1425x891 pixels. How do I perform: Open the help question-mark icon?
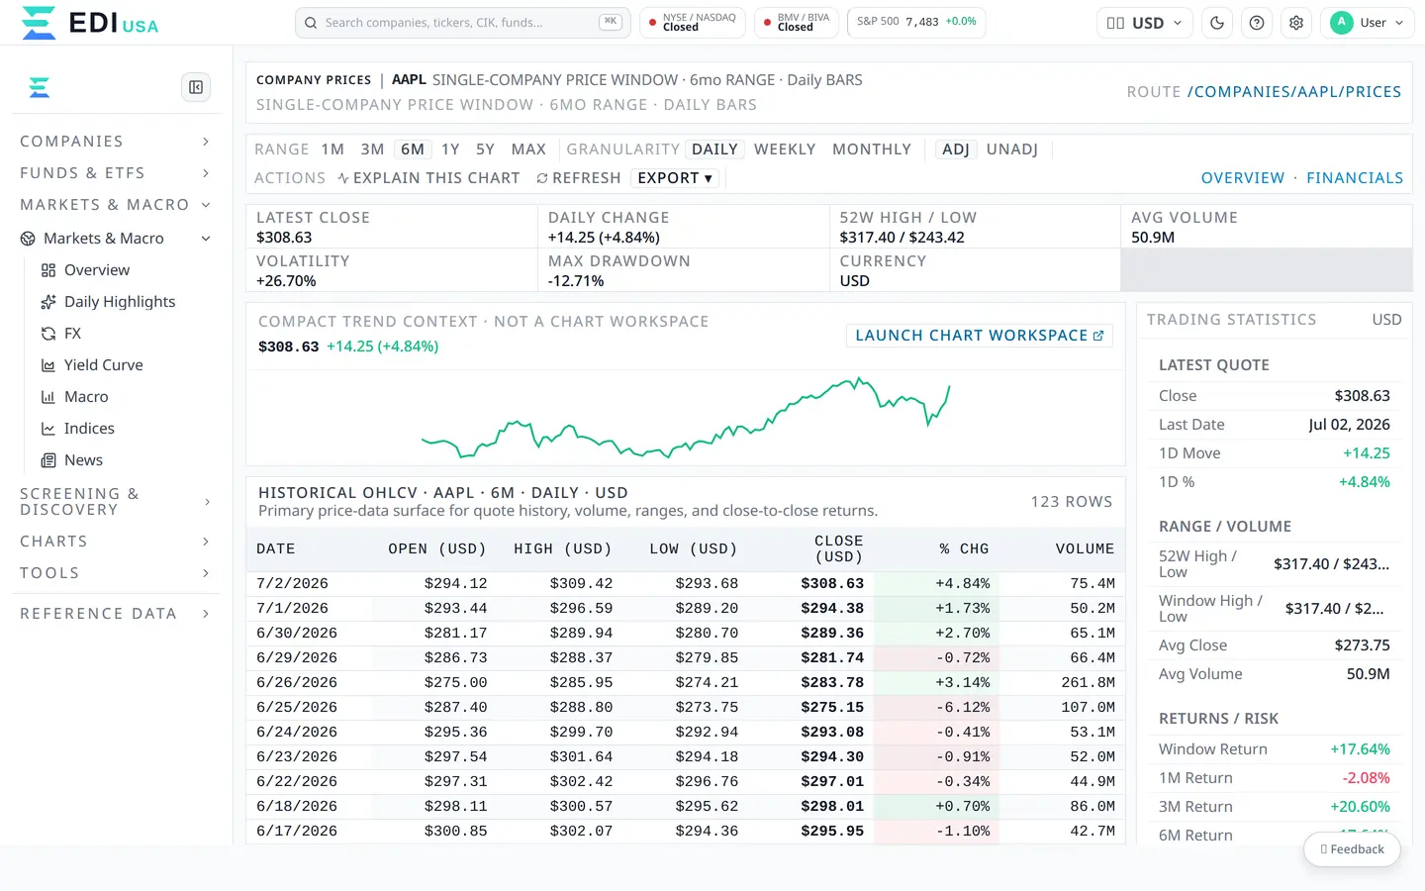click(1257, 23)
